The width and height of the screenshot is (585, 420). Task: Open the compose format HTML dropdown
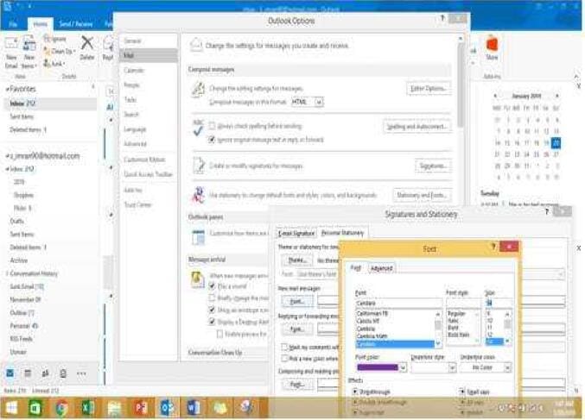(319, 102)
